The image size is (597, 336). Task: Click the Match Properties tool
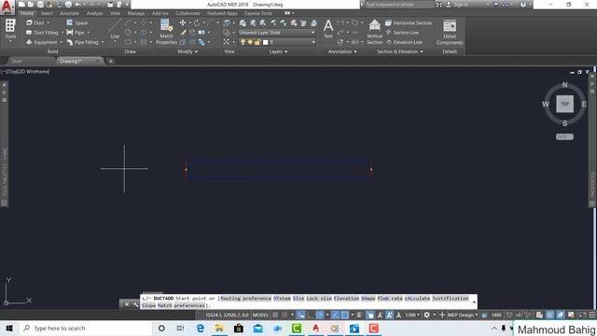click(x=166, y=32)
